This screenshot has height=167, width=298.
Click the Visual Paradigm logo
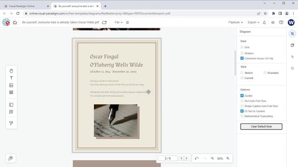[x=6, y=22]
